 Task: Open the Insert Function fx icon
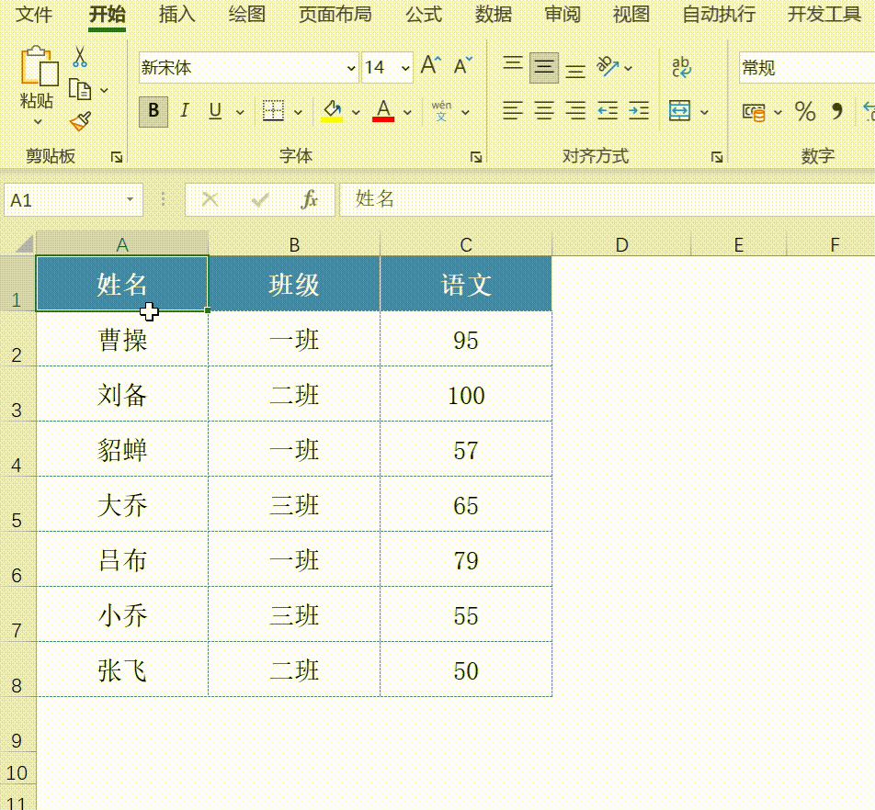(x=310, y=200)
